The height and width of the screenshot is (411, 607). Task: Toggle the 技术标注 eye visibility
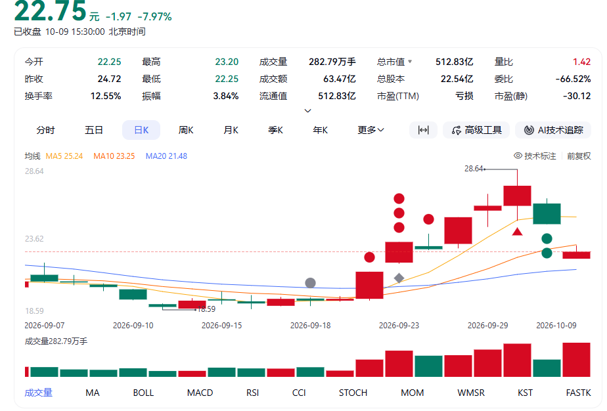click(x=518, y=156)
